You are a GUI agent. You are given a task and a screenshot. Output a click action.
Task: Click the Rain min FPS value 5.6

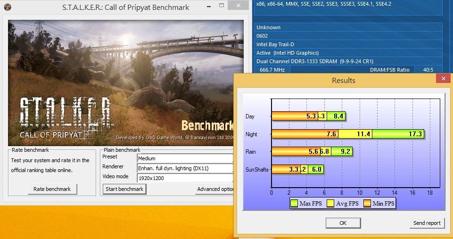pos(313,151)
